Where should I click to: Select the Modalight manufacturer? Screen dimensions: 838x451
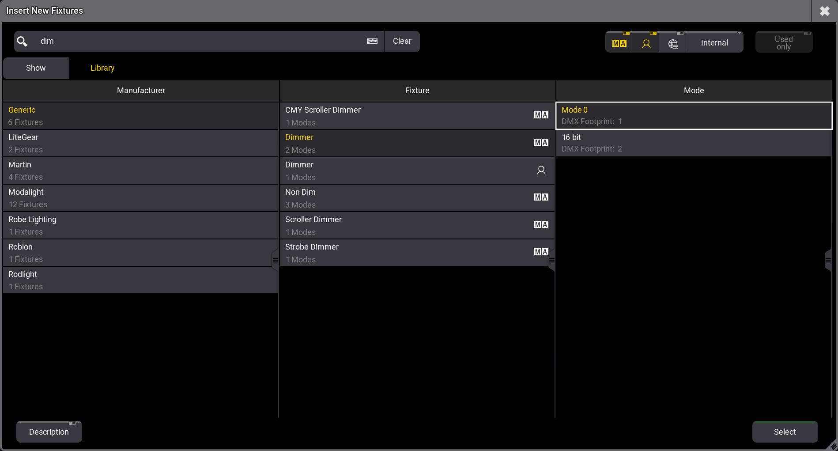(x=141, y=198)
